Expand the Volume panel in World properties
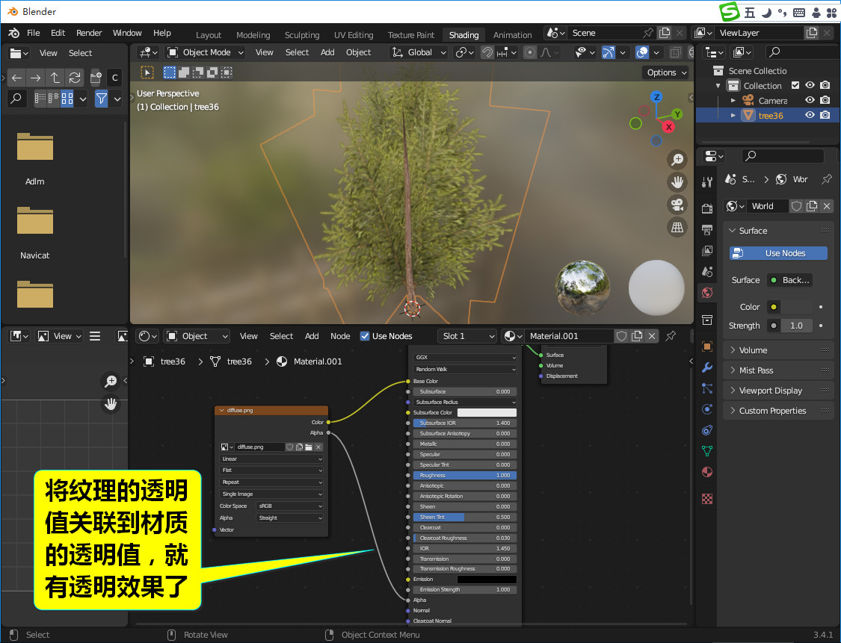Screen dimensions: 841x643 753,350
